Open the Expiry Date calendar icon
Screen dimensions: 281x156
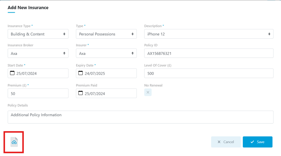coord(80,73)
